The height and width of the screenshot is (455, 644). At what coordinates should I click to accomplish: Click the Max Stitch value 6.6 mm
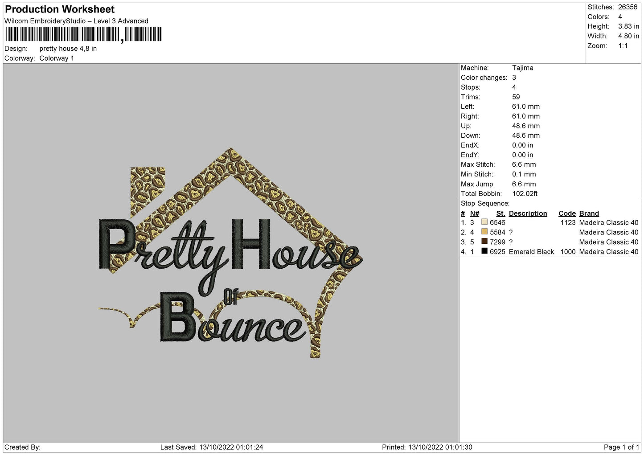524,164
